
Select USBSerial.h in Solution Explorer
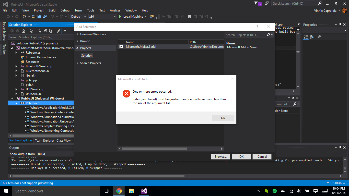pos(33,94)
